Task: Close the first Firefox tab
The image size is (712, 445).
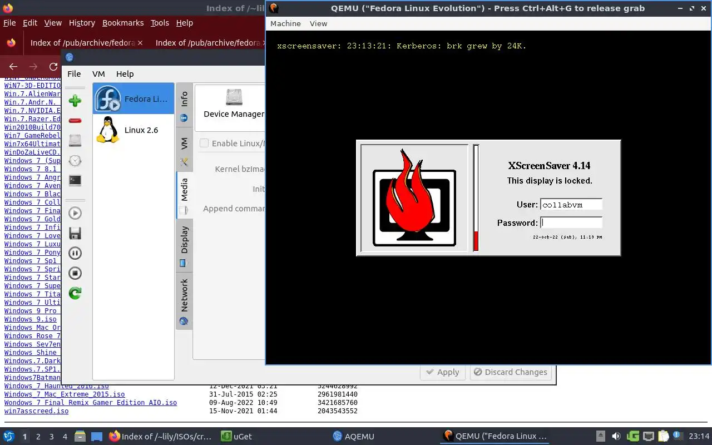Action: (140, 43)
